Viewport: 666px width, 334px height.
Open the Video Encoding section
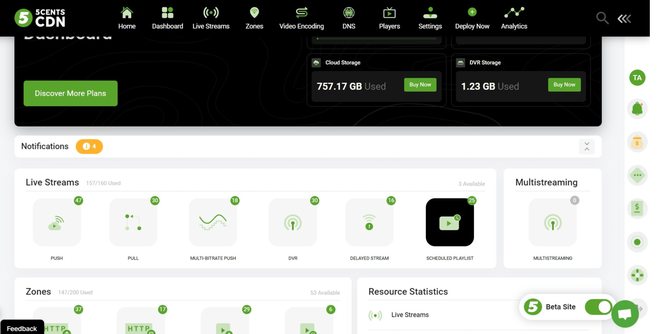(x=302, y=18)
